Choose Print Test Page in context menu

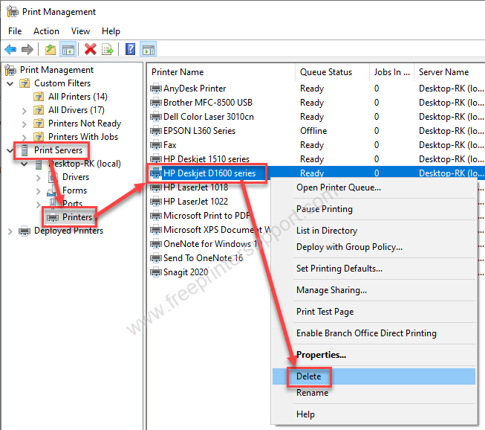pyautogui.click(x=374, y=312)
